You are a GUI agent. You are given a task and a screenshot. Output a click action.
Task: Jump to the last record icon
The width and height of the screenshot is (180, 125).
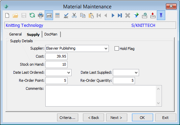(120, 15)
